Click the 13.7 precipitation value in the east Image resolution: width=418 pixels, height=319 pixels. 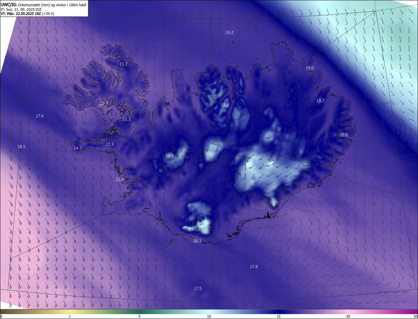pos(320,101)
